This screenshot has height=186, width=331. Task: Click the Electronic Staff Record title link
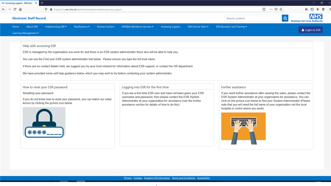[x=29, y=18]
